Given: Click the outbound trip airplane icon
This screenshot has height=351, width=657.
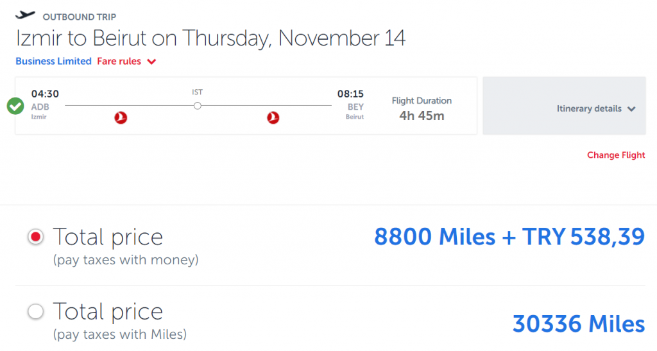Looking at the screenshot, I should [x=25, y=15].
